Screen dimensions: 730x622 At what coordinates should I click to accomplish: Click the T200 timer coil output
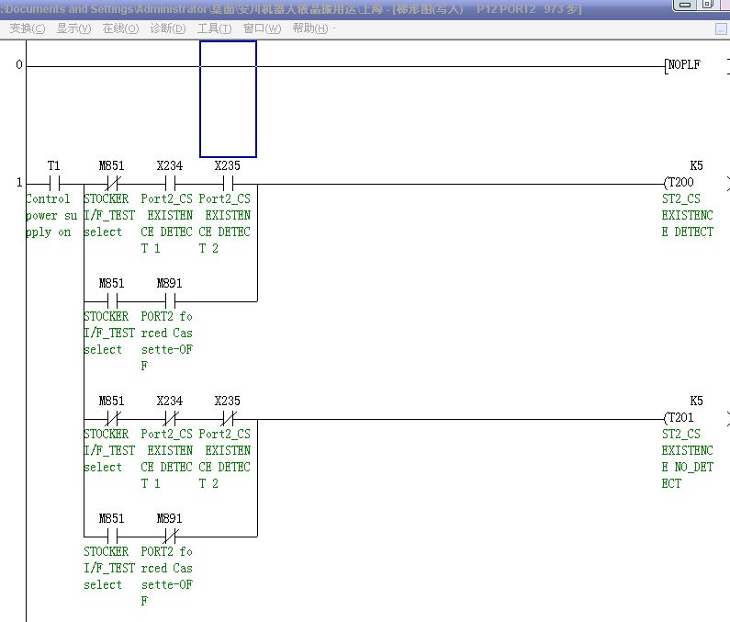681,183
